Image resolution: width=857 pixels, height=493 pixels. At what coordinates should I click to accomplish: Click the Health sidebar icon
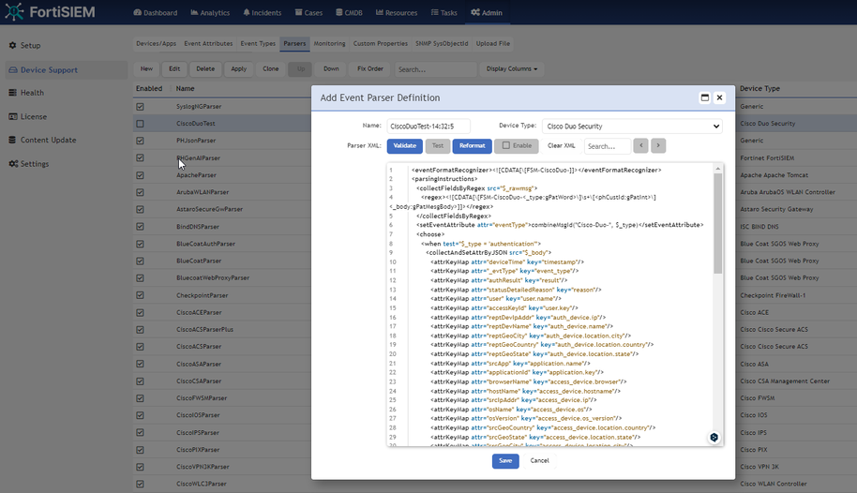[12, 93]
